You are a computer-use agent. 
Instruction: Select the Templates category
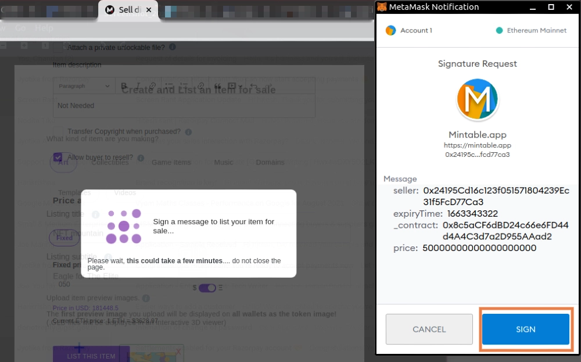(74, 193)
